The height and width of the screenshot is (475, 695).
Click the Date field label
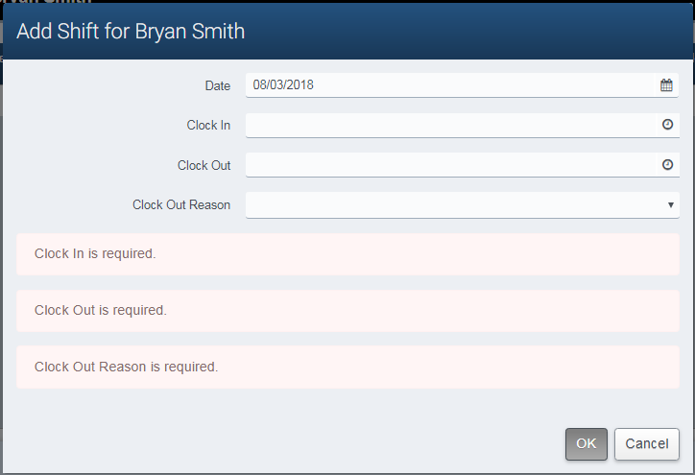point(218,85)
